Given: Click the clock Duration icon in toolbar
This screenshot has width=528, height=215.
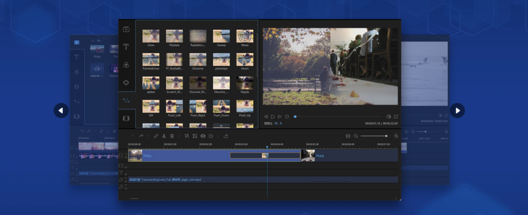Looking at the screenshot, I should (211, 136).
